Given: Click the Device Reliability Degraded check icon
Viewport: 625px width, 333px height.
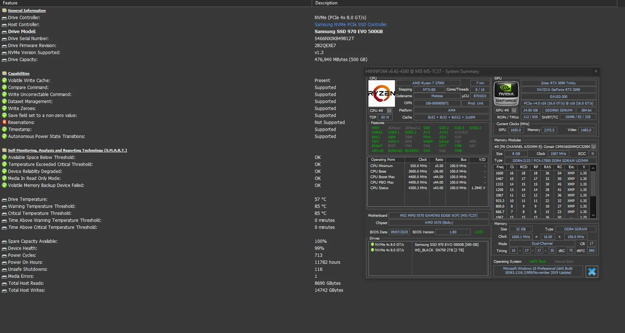Looking at the screenshot, I should [4, 171].
